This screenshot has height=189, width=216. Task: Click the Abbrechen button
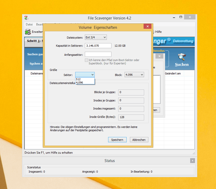(x=139, y=140)
